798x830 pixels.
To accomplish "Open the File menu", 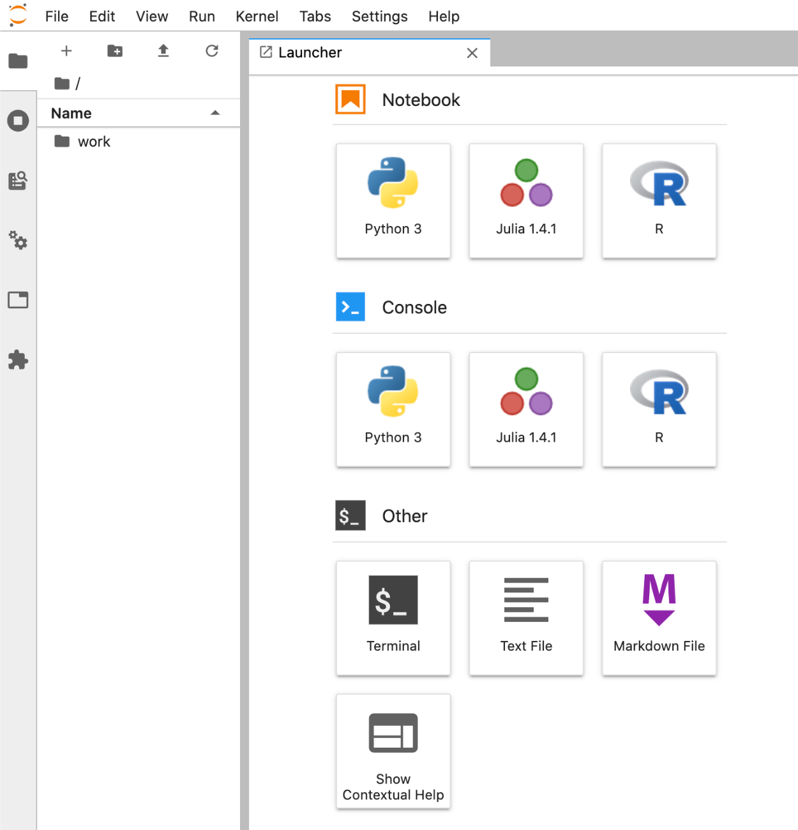I will (x=57, y=17).
